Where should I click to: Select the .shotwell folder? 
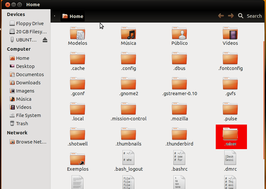click(78, 137)
